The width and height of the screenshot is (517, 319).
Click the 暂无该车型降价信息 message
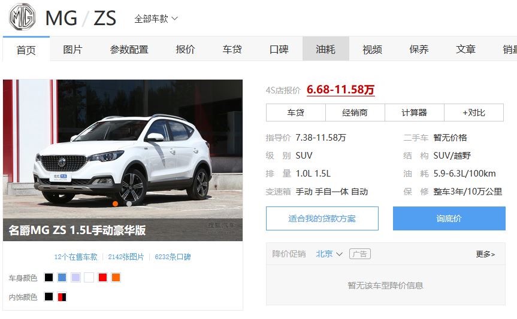[385, 285]
